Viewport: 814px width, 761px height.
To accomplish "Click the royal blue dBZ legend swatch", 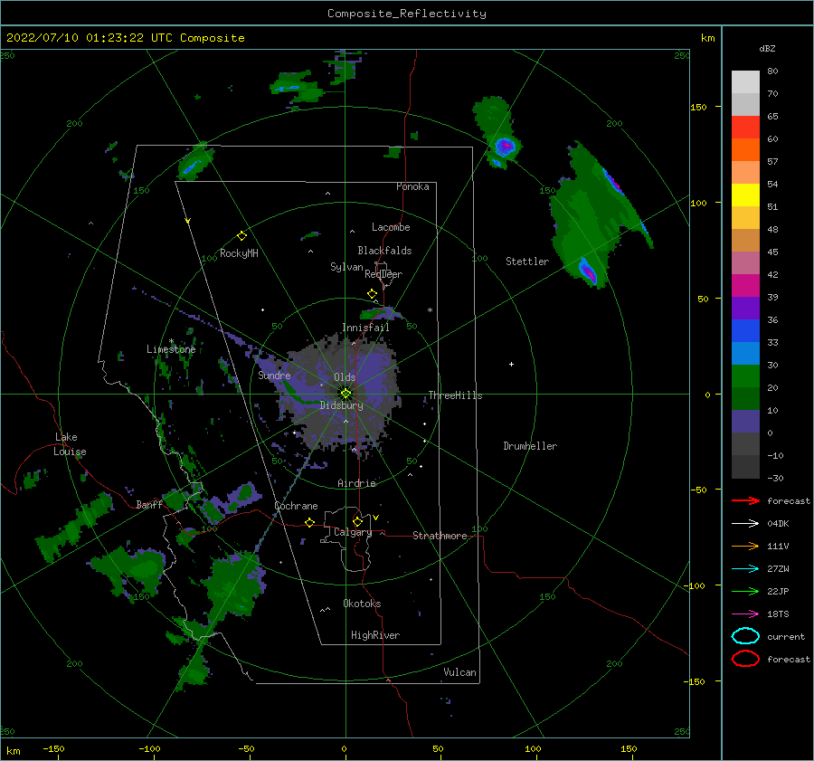I will [745, 330].
